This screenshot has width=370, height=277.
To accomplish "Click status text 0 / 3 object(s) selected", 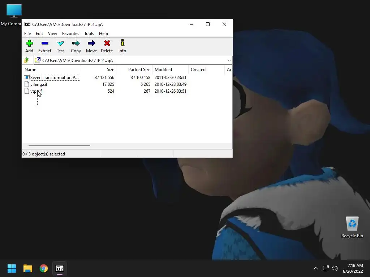I will click(x=44, y=154).
